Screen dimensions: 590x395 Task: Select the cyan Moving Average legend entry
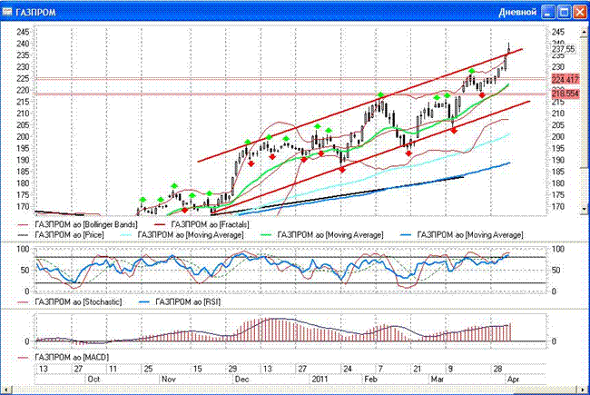pyautogui.click(x=182, y=235)
